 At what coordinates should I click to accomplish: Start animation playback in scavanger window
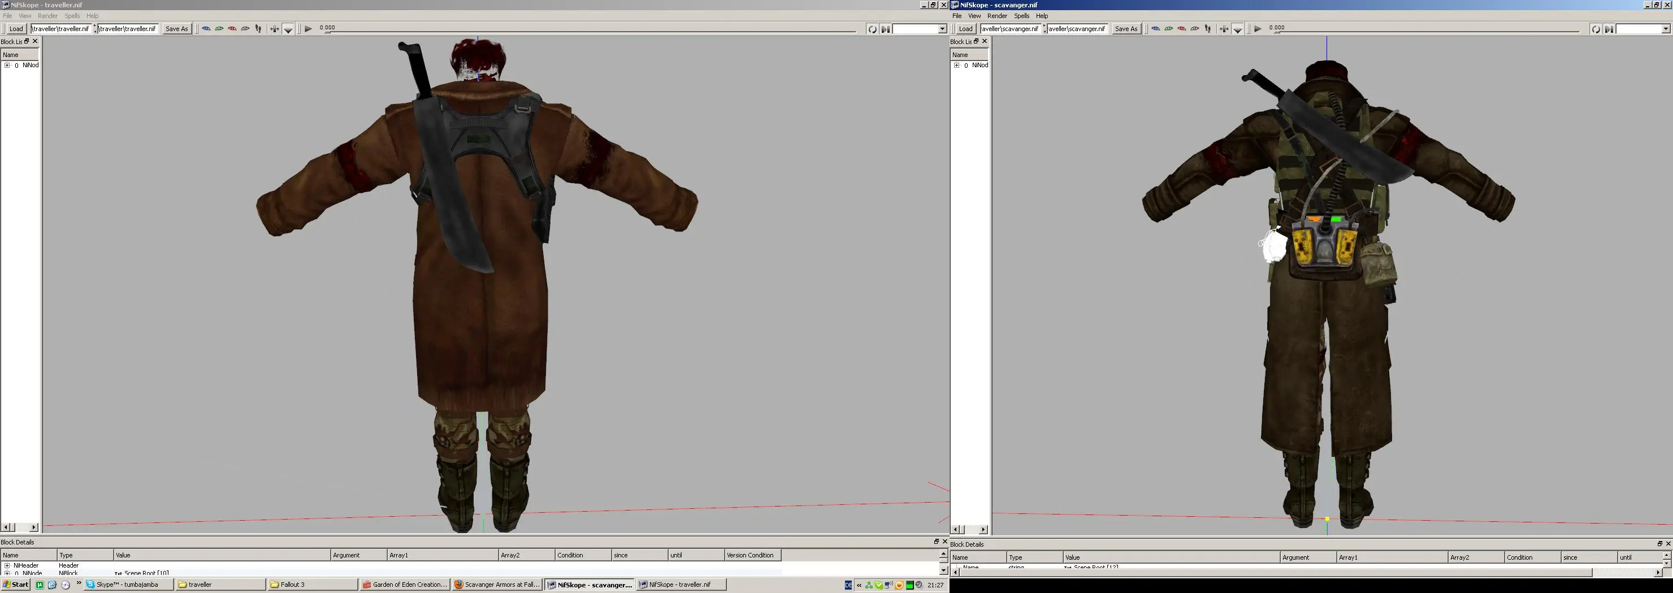click(x=1258, y=29)
